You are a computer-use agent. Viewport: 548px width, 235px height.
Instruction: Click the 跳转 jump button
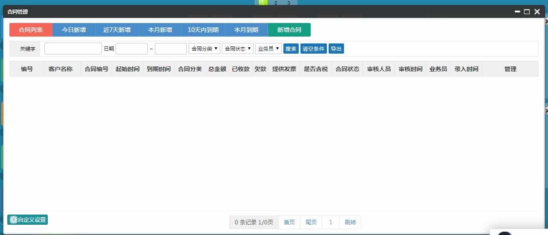click(x=350, y=222)
